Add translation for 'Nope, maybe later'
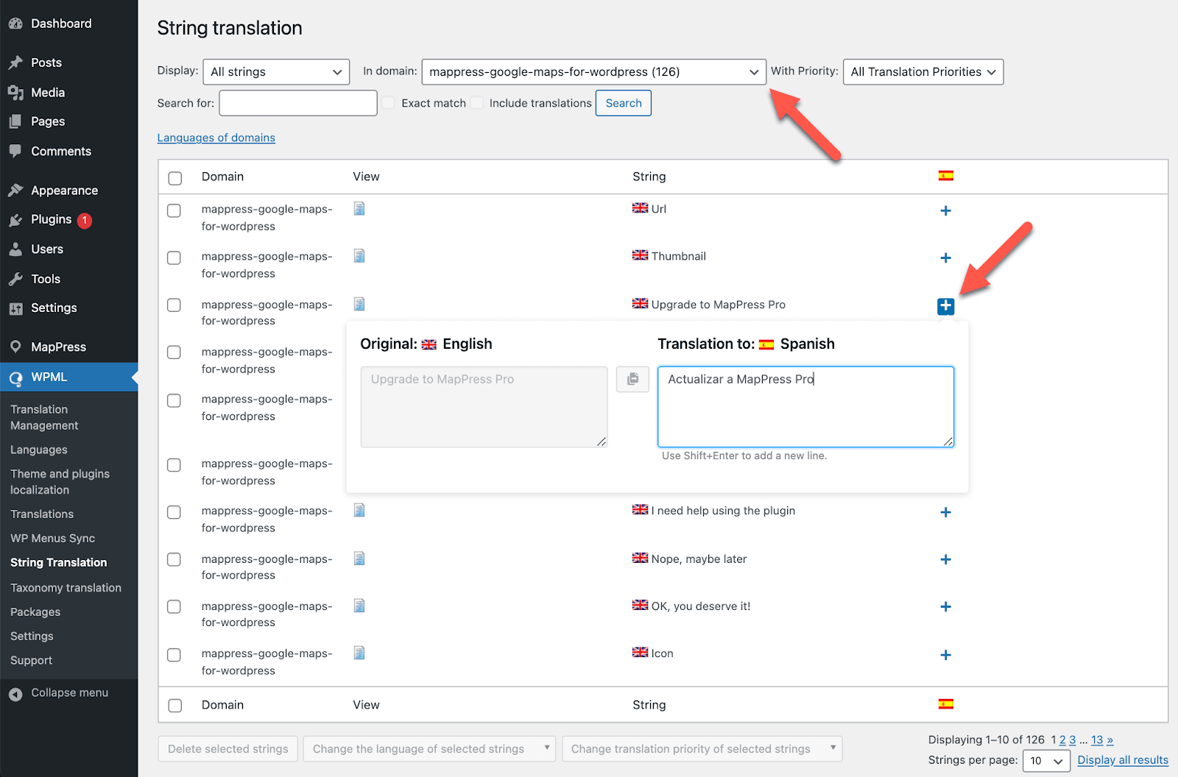 point(946,560)
